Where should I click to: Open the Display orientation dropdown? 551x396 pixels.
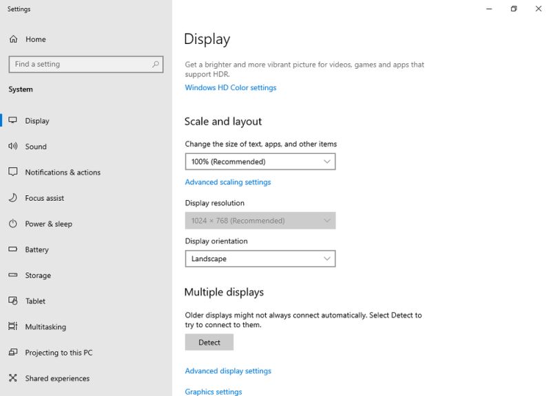[260, 258]
